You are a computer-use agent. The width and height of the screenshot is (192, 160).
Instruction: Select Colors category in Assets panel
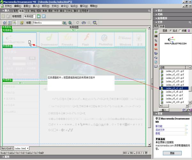tap(156, 36)
